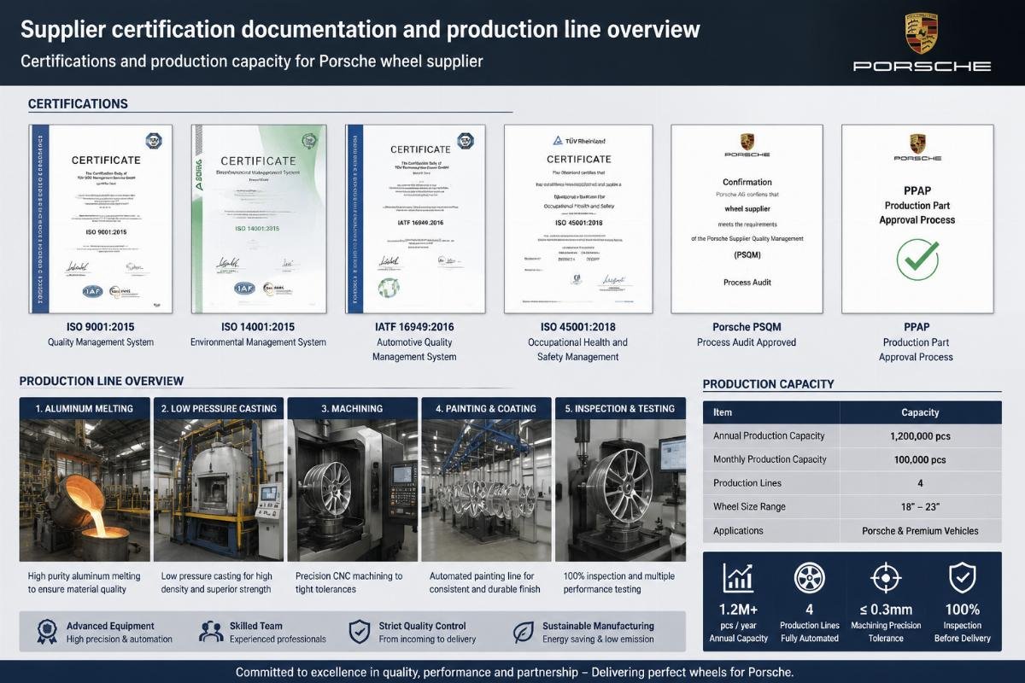1025x683 pixels.
Task: Select the Aluminum Melting process photo
Action: [x=85, y=490]
